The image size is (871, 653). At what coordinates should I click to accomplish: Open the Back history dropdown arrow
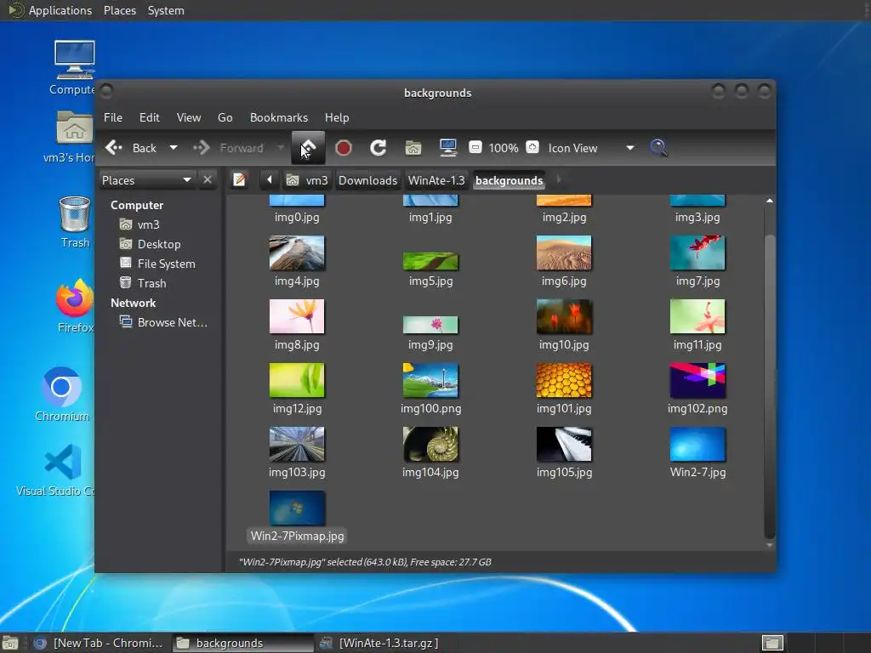click(x=174, y=148)
